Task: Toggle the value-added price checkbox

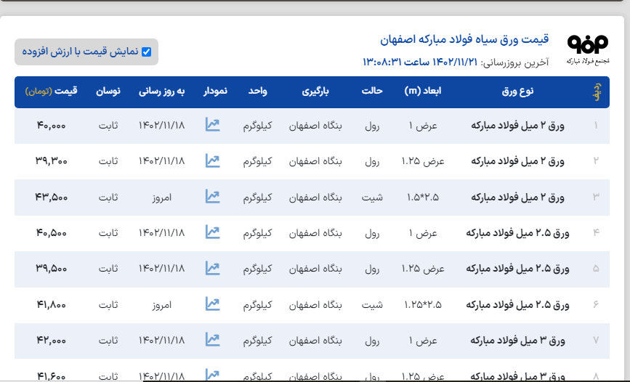Action: click(x=146, y=52)
